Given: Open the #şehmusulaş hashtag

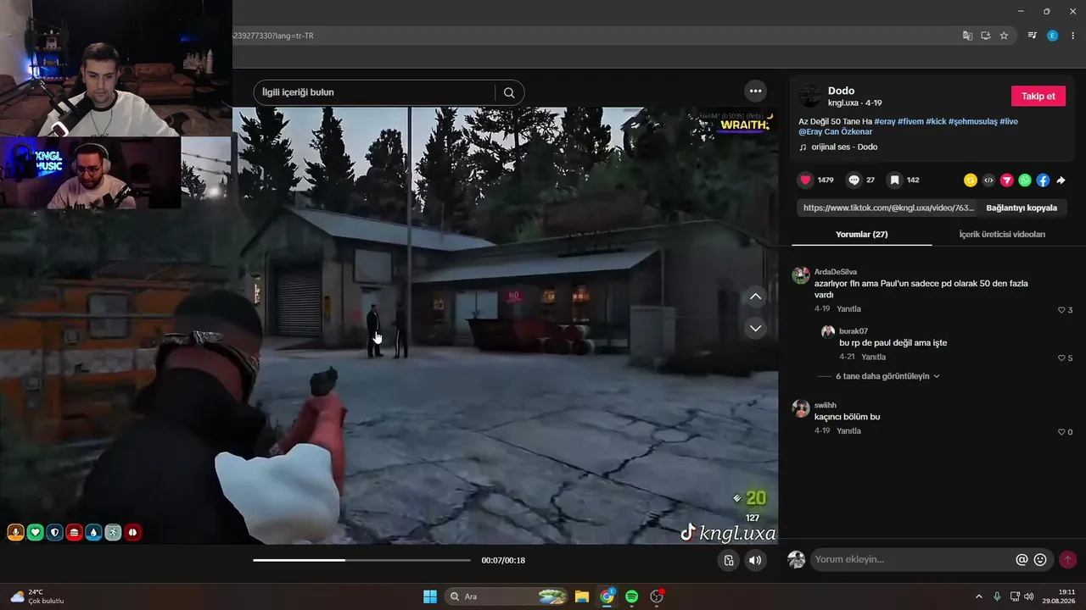Looking at the screenshot, I should click(x=972, y=122).
